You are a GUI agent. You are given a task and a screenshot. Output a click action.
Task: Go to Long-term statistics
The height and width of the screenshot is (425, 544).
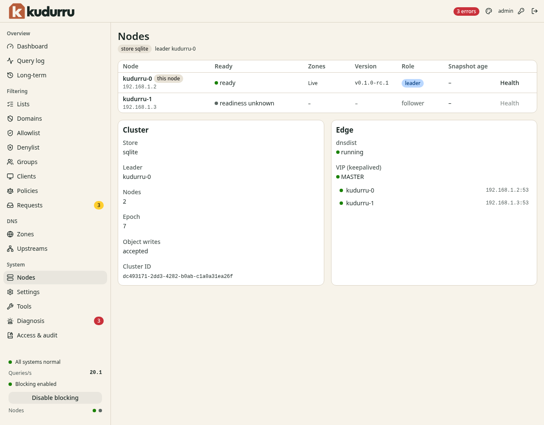(55, 75)
